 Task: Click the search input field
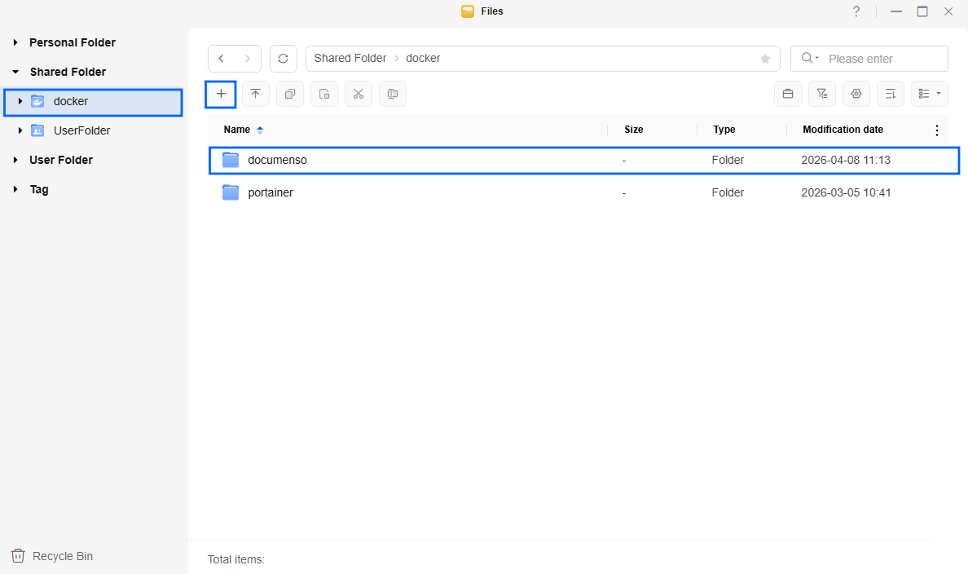click(883, 59)
